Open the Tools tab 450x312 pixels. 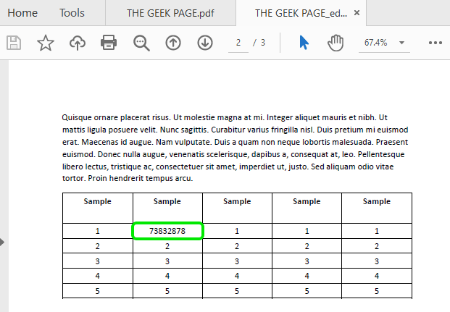coord(72,13)
